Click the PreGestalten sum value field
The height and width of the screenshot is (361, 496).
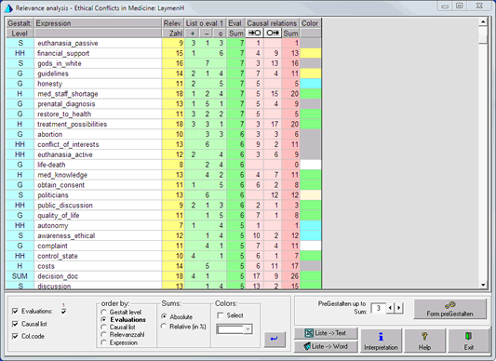[378, 308]
